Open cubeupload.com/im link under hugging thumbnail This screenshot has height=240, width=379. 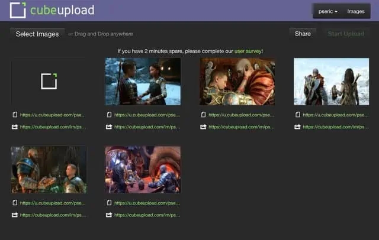pos(242,127)
